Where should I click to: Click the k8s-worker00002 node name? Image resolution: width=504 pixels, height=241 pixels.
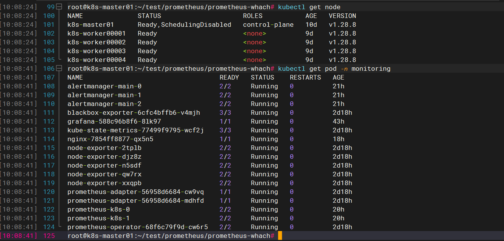97,42
